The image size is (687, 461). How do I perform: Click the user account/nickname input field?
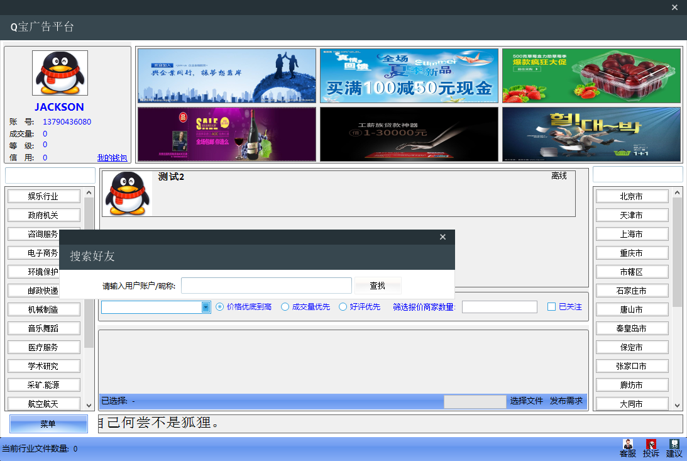(266, 286)
